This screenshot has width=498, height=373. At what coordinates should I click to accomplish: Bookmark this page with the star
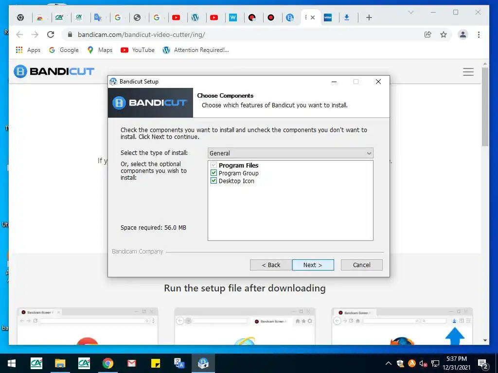point(444,34)
